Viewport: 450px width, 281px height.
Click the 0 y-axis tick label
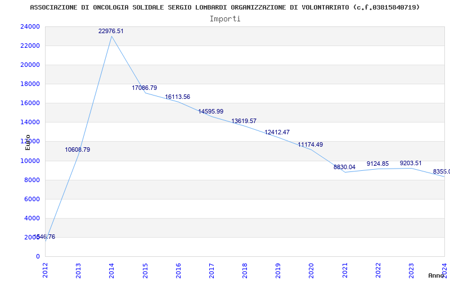click(38, 257)
